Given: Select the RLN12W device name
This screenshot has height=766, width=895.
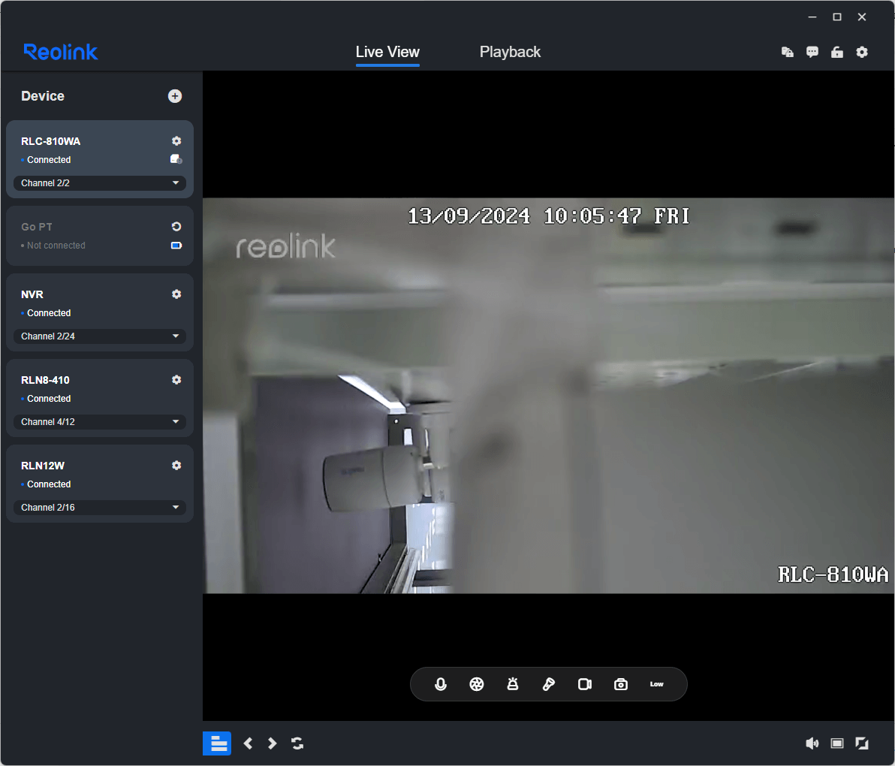Looking at the screenshot, I should [43, 465].
